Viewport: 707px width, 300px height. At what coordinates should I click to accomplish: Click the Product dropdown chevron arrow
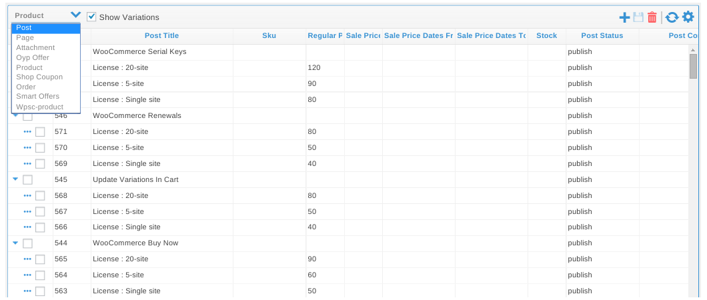pos(75,15)
